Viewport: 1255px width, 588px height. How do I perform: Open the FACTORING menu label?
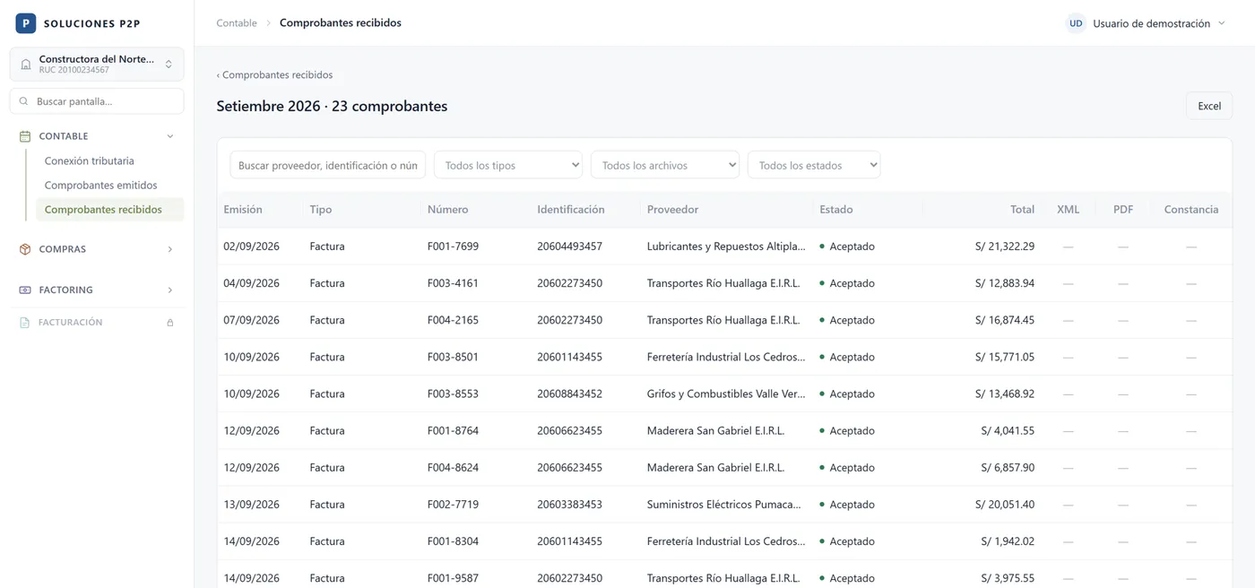(x=65, y=290)
